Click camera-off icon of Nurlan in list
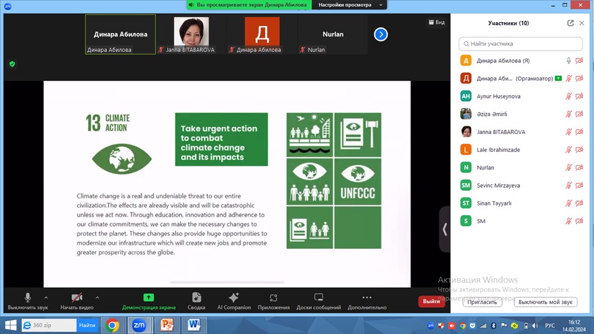The image size is (594, 334). [579, 168]
